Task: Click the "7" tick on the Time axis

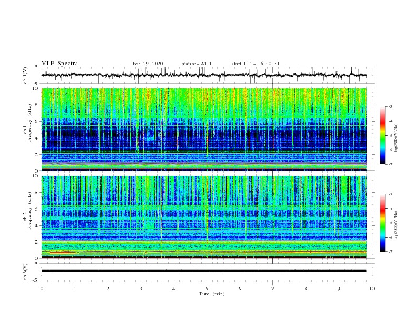Action: click(x=272, y=289)
